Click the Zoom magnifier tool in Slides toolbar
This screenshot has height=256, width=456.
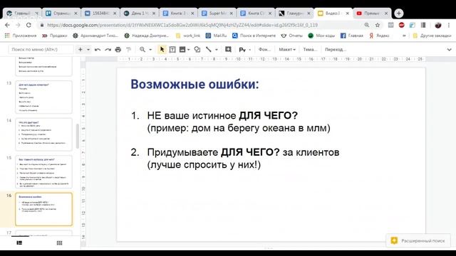pyautogui.click(x=142, y=50)
